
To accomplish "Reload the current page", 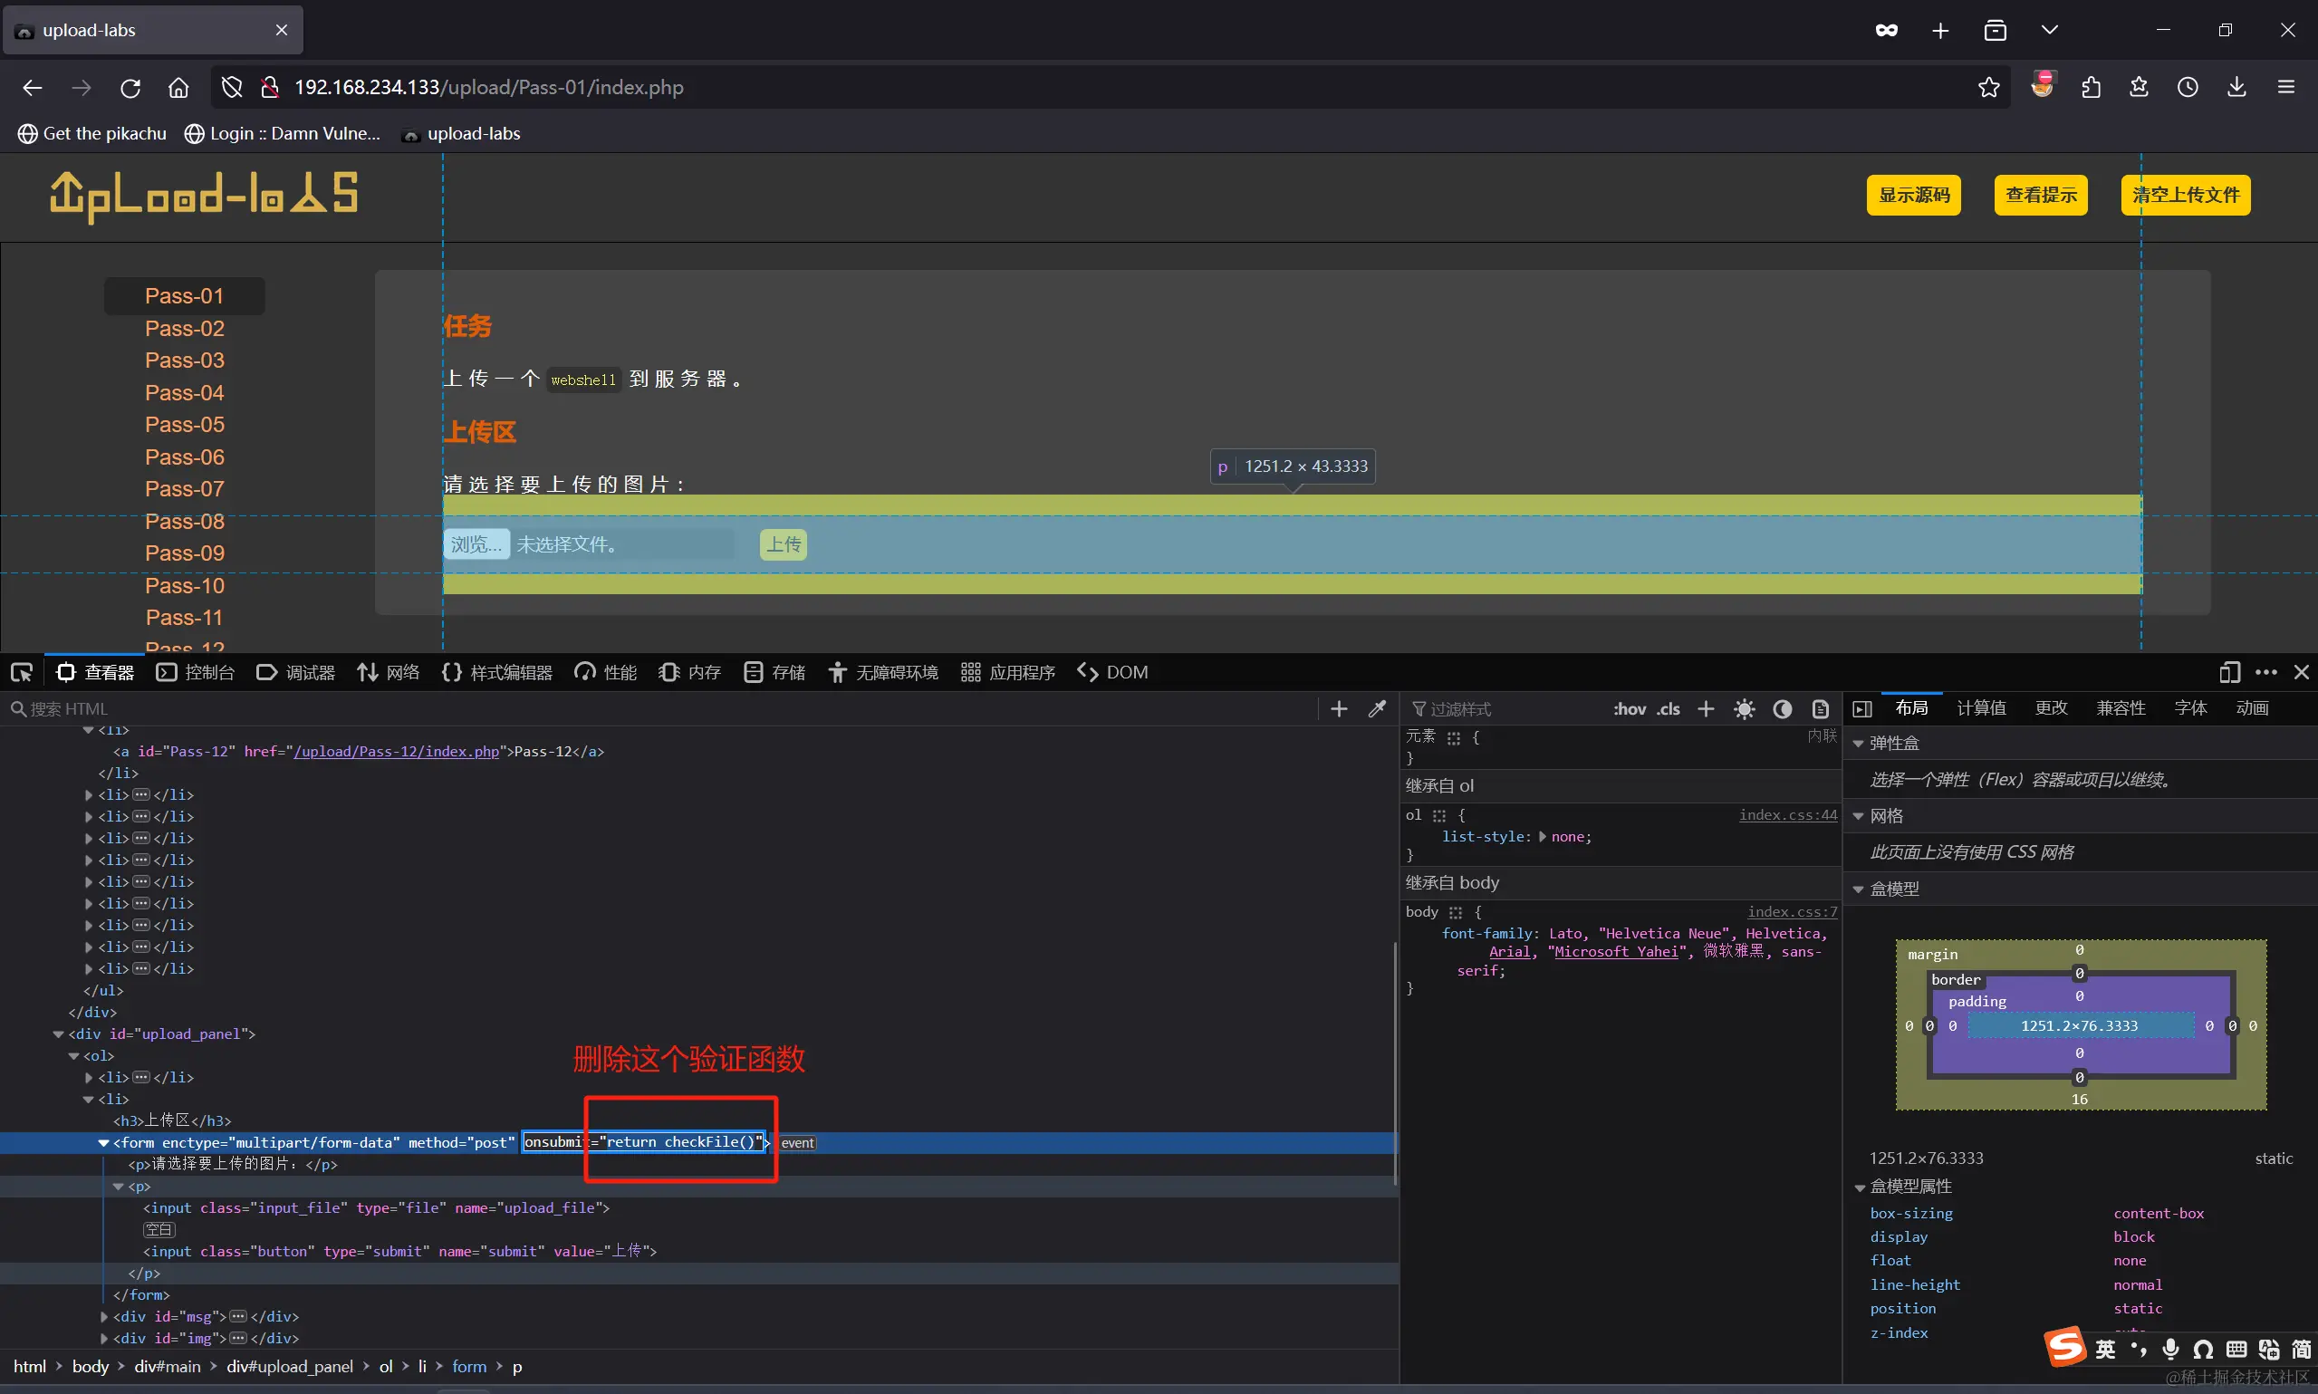I will click(x=130, y=87).
